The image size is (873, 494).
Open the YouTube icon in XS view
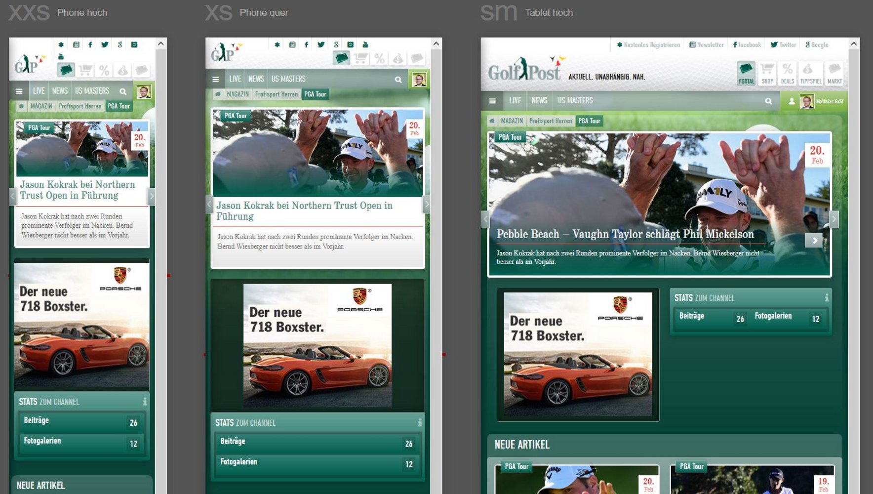(365, 44)
